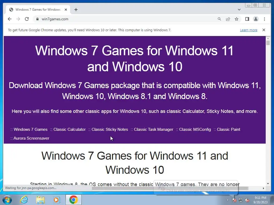Dismiss the Chrome update notification bar
This screenshot has width=274, height=205.
tap(264, 30)
